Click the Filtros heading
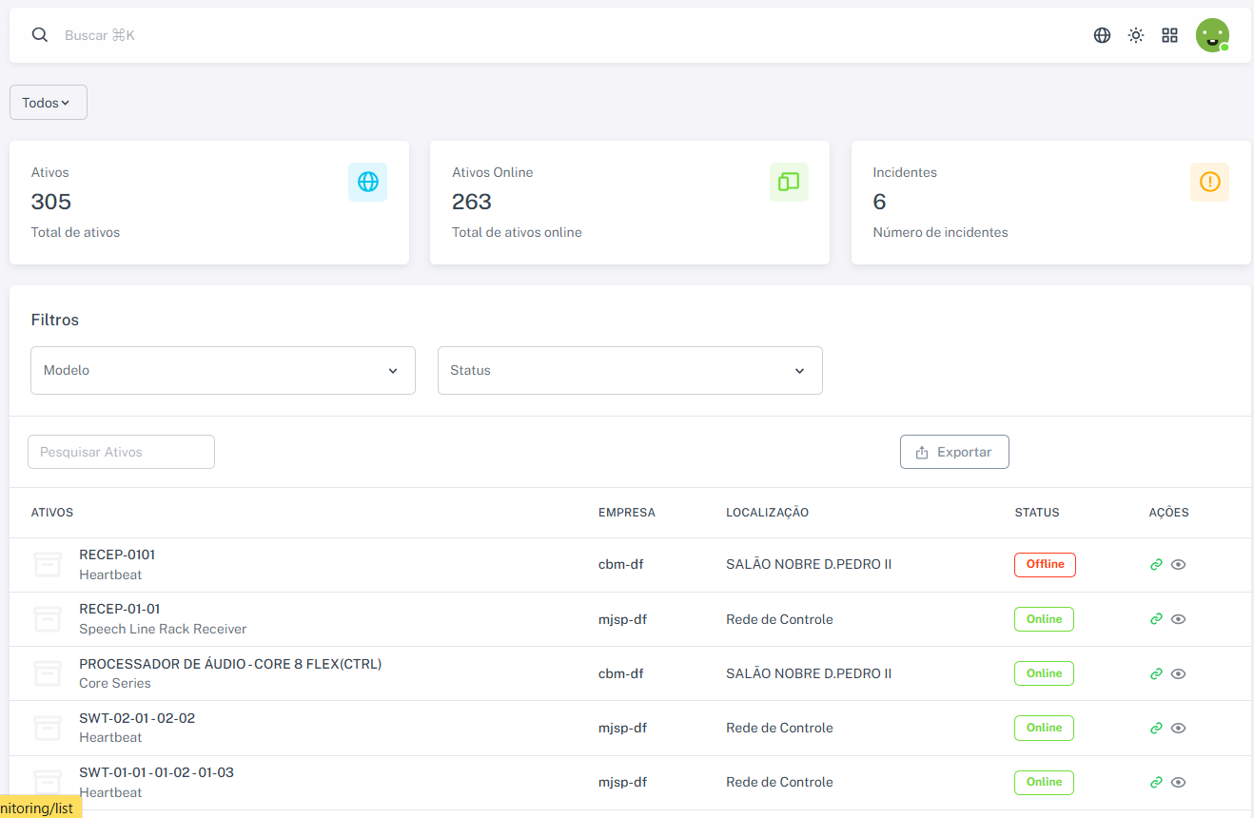Screen dimensions: 1254x818 55,320
